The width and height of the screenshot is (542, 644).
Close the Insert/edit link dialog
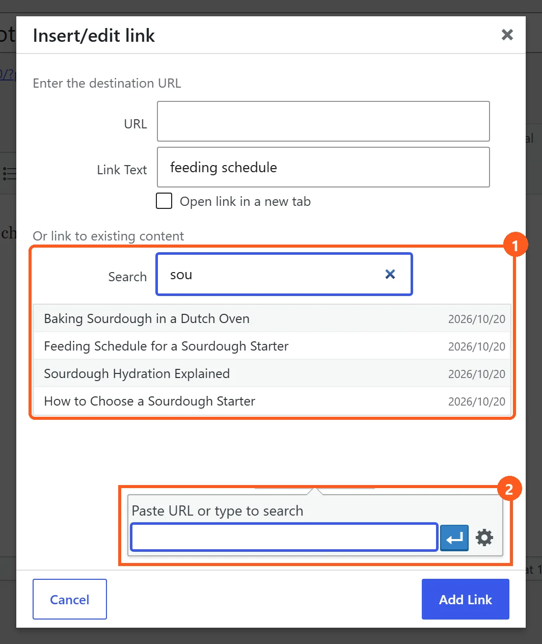[507, 35]
